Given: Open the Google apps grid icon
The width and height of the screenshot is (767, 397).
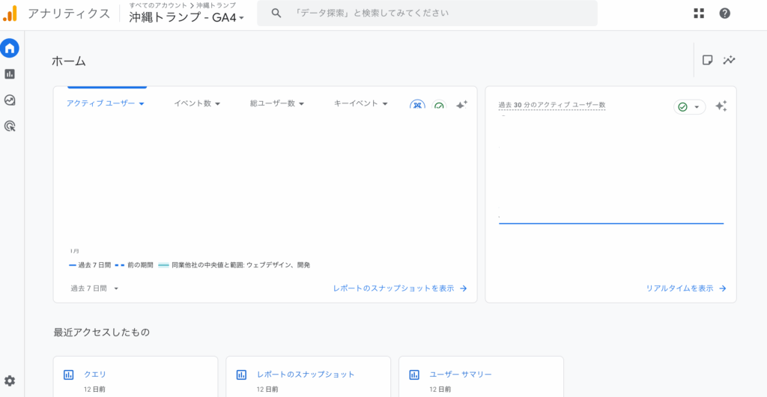Looking at the screenshot, I should click(x=699, y=13).
